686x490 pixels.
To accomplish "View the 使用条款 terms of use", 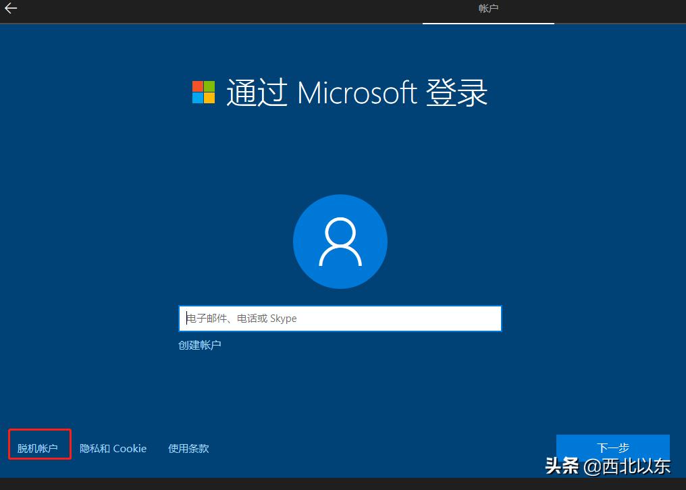I will (188, 448).
